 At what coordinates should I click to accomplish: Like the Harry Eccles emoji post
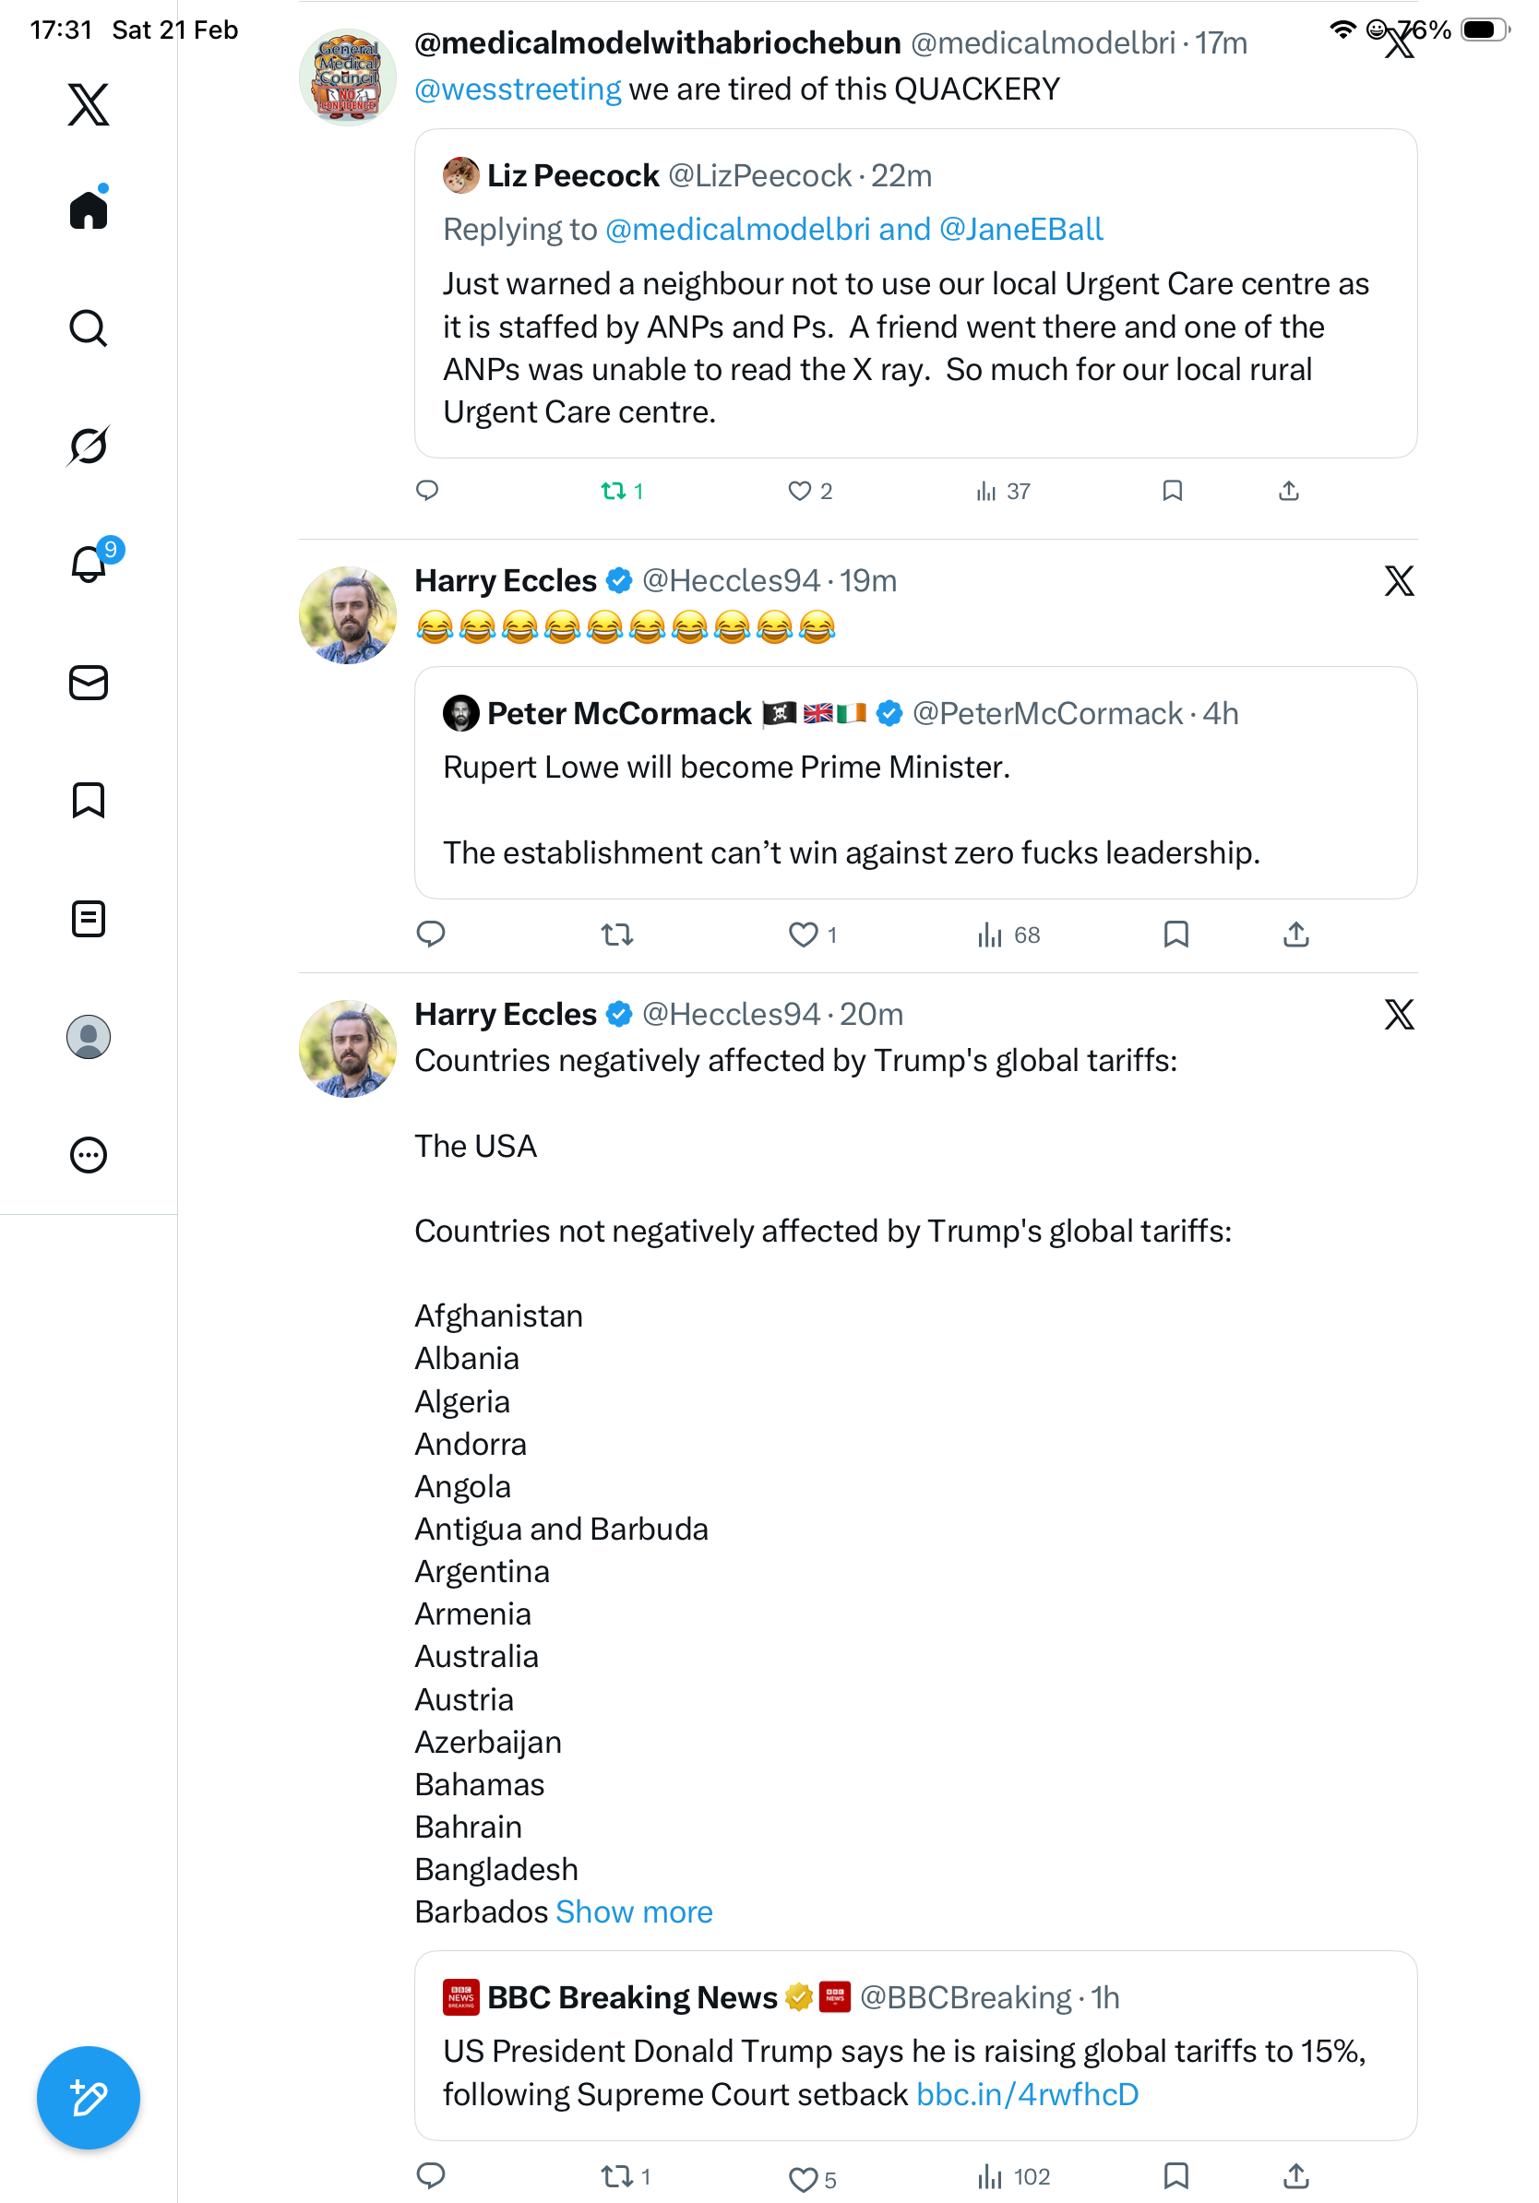(x=802, y=935)
